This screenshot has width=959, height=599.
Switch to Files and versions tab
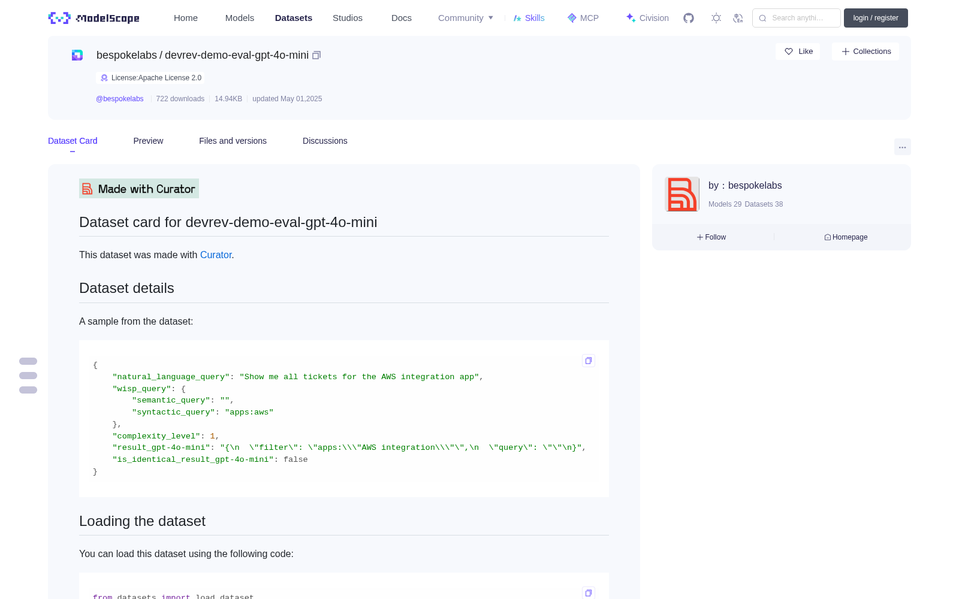(x=233, y=141)
